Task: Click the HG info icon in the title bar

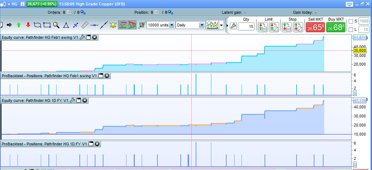Action: point(23,4)
